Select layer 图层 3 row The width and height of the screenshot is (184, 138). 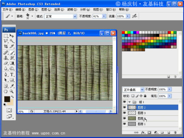(153, 113)
